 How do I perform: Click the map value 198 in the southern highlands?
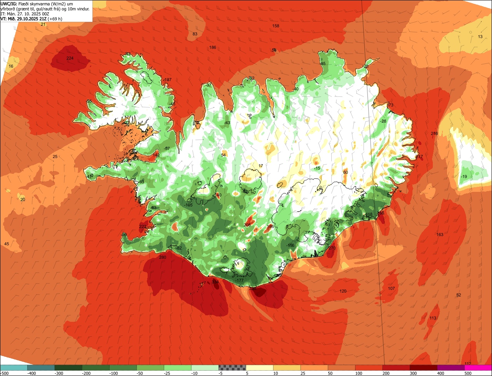coord(270,226)
